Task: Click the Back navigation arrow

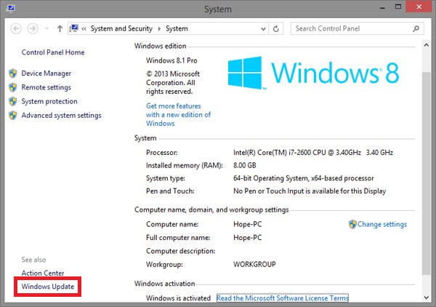Action: pyautogui.click(x=16, y=28)
